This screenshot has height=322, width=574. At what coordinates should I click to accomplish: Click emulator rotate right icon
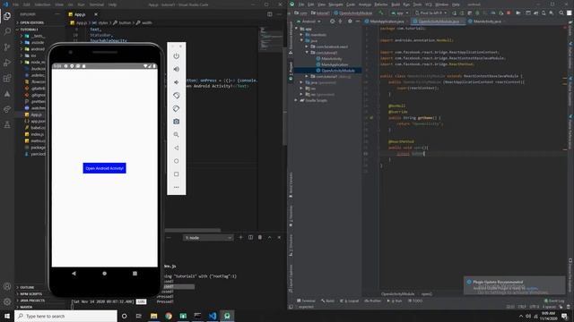(x=177, y=108)
